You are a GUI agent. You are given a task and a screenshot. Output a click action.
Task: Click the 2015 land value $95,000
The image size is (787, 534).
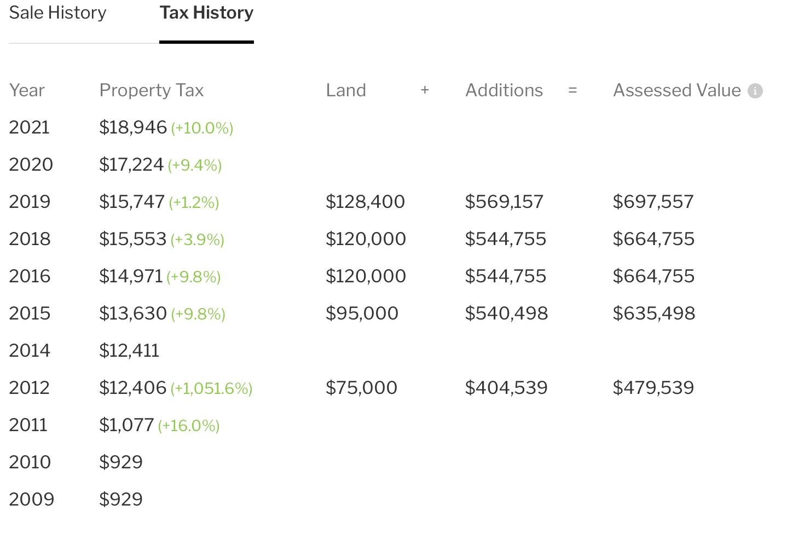(362, 314)
